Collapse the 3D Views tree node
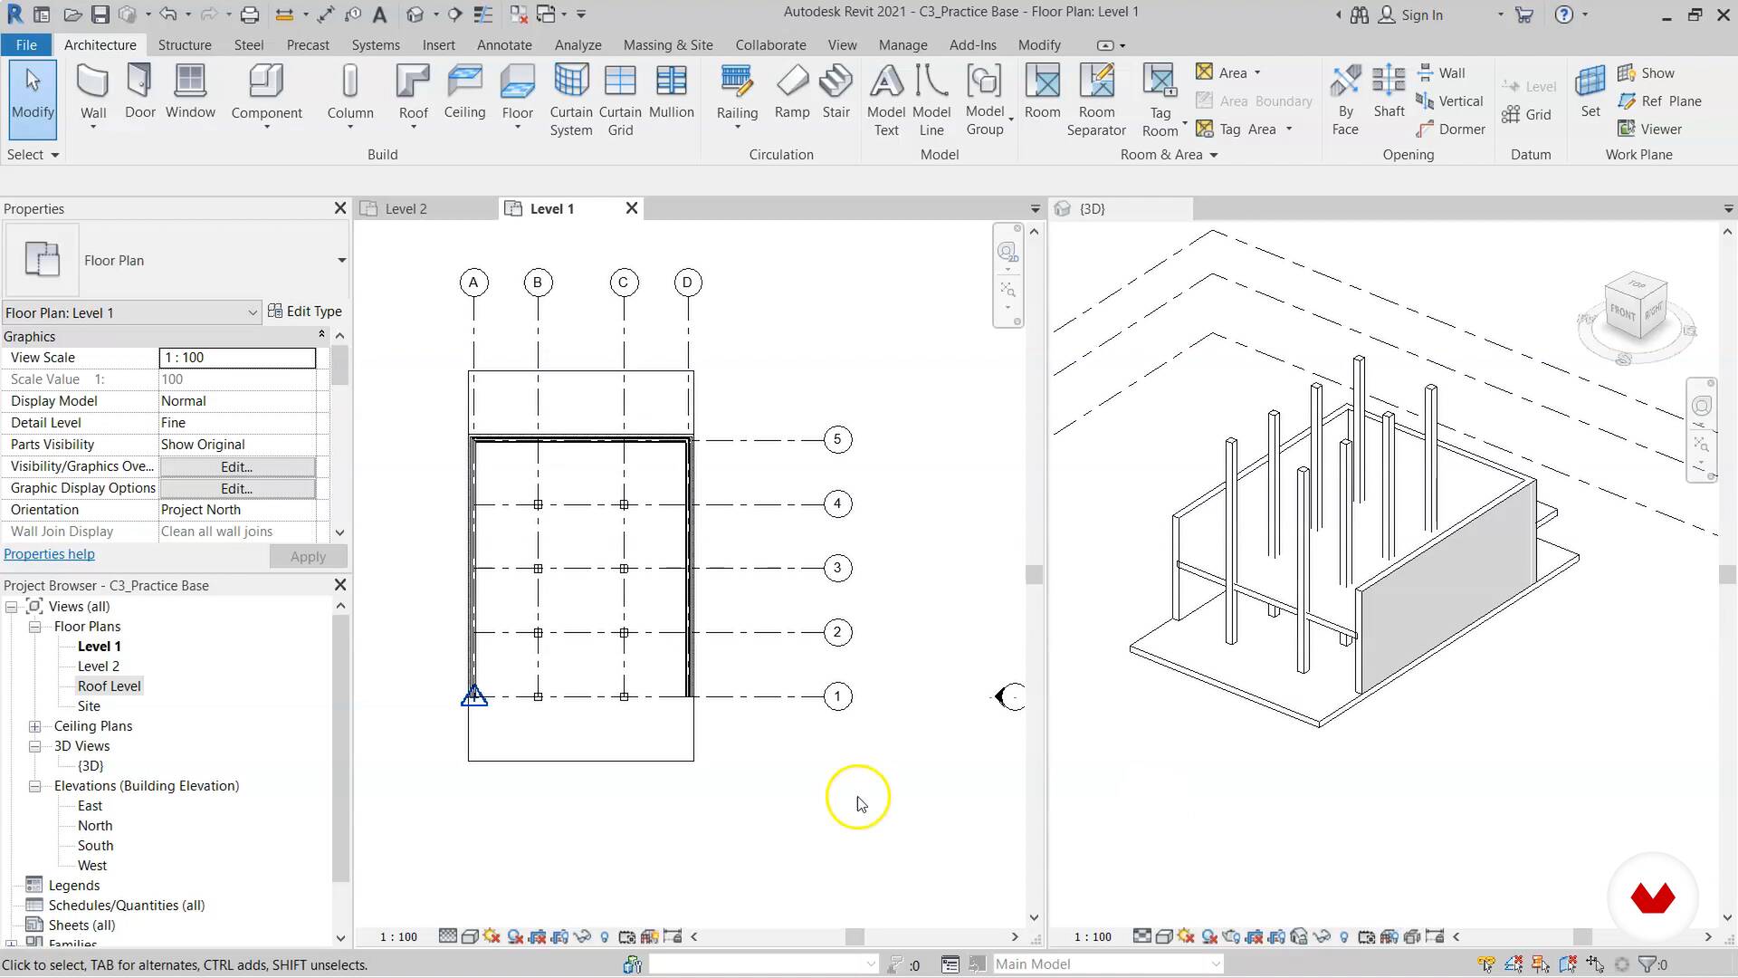 34,745
